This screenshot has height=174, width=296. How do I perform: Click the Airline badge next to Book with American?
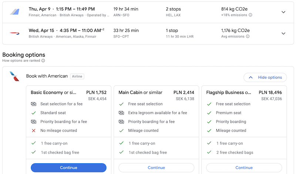pyautogui.click(x=77, y=76)
